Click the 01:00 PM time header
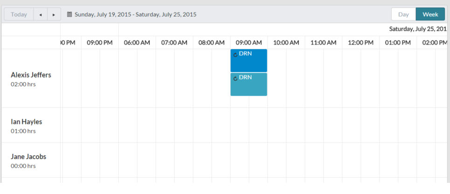This screenshot has width=450, height=194. pyautogui.click(x=398, y=43)
